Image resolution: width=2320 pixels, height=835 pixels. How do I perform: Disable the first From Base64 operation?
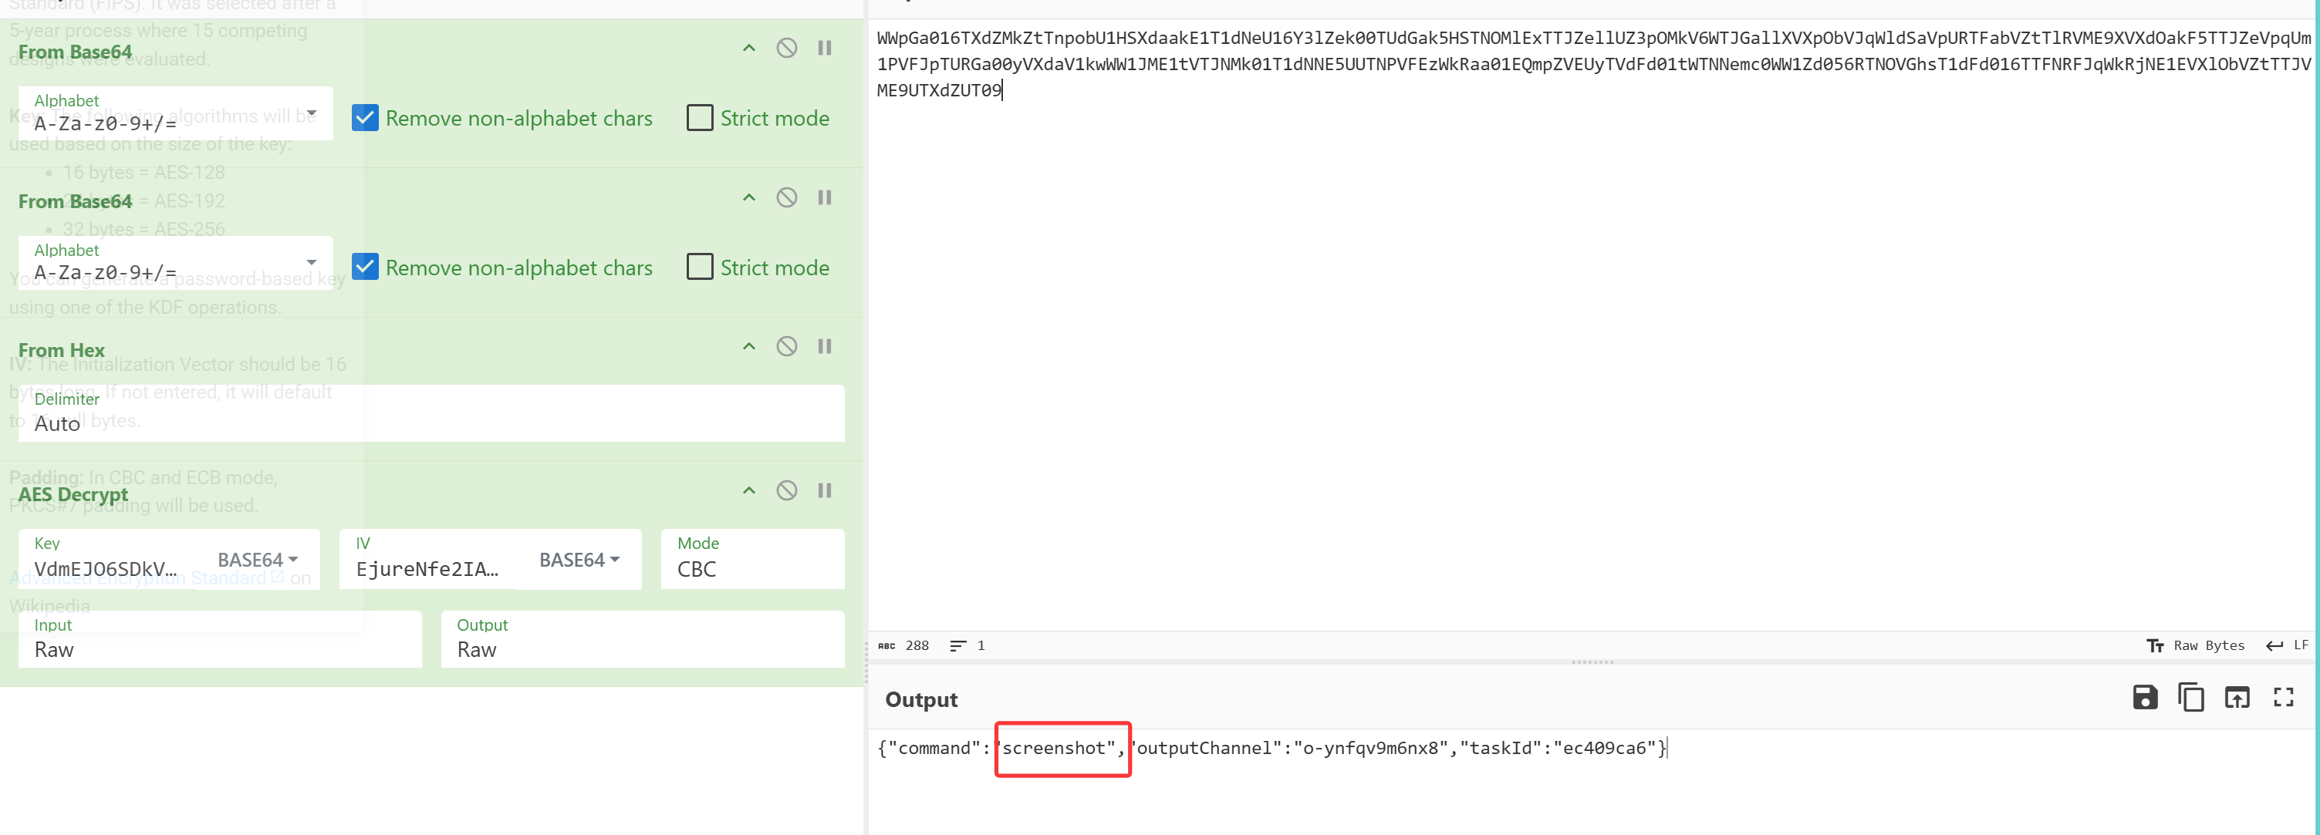click(x=786, y=48)
